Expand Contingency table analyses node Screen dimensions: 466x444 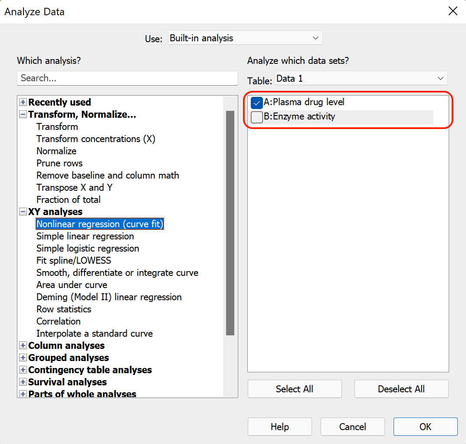[x=23, y=370]
